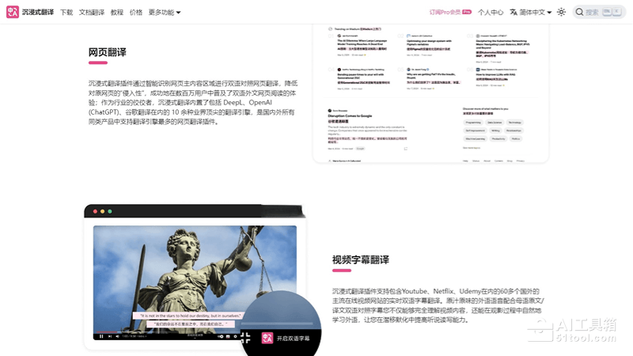Click the translate icon beside 开启双语字幕
The width and height of the screenshot is (633, 356).
click(x=267, y=338)
